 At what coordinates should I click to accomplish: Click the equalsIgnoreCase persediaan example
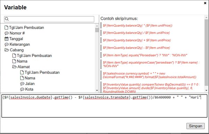(x=151, y=64)
